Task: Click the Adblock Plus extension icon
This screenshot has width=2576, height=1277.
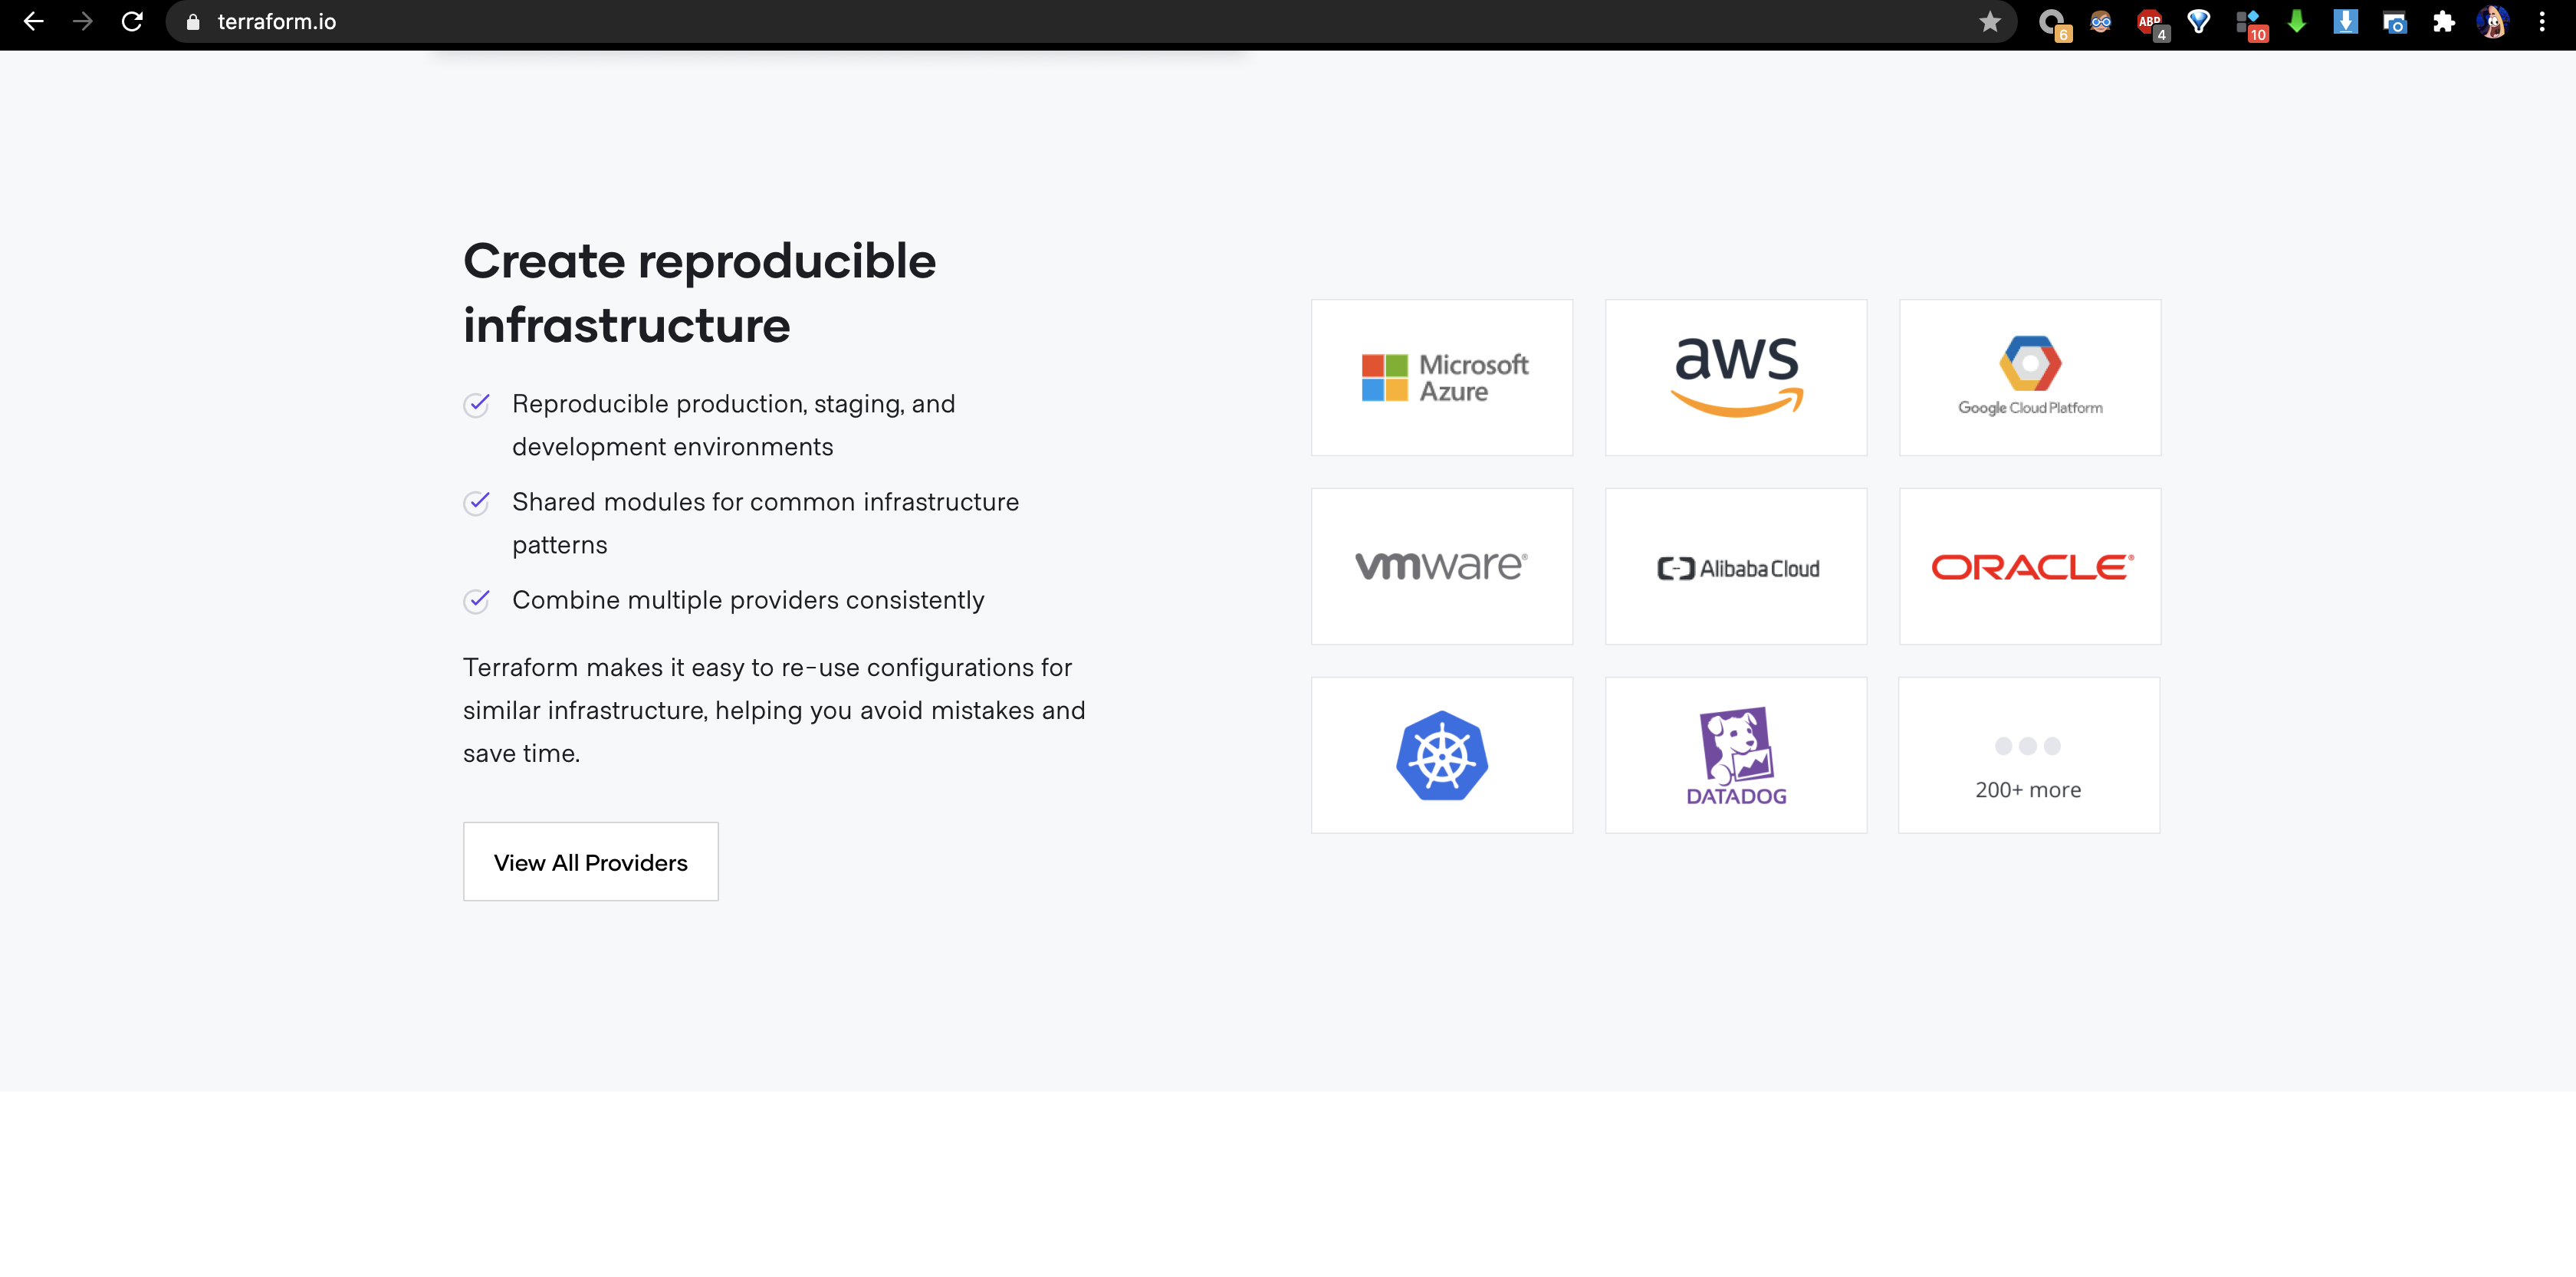Action: [x=2149, y=22]
